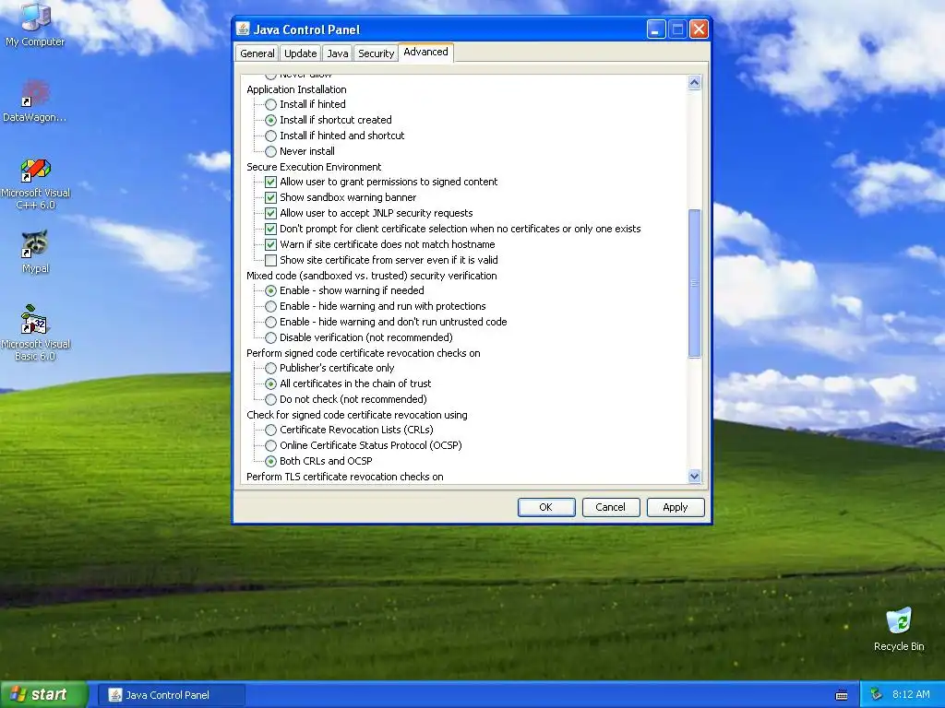Minimize the Java Control Panel window

point(656,29)
